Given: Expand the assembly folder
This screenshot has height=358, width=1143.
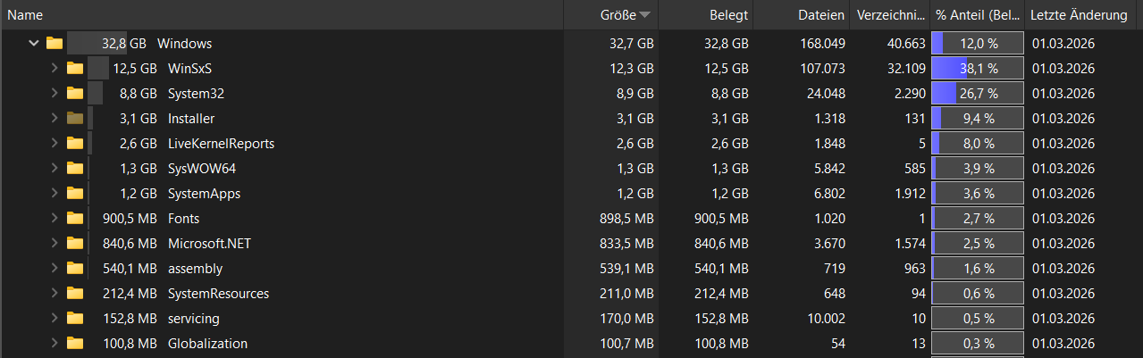Looking at the screenshot, I should coord(54,268).
